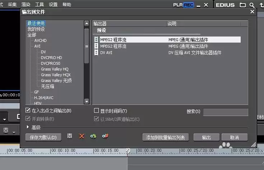Uncheck the 在入出点之间输出 checkbox
The height and width of the screenshot is (170, 264).
click(28, 110)
